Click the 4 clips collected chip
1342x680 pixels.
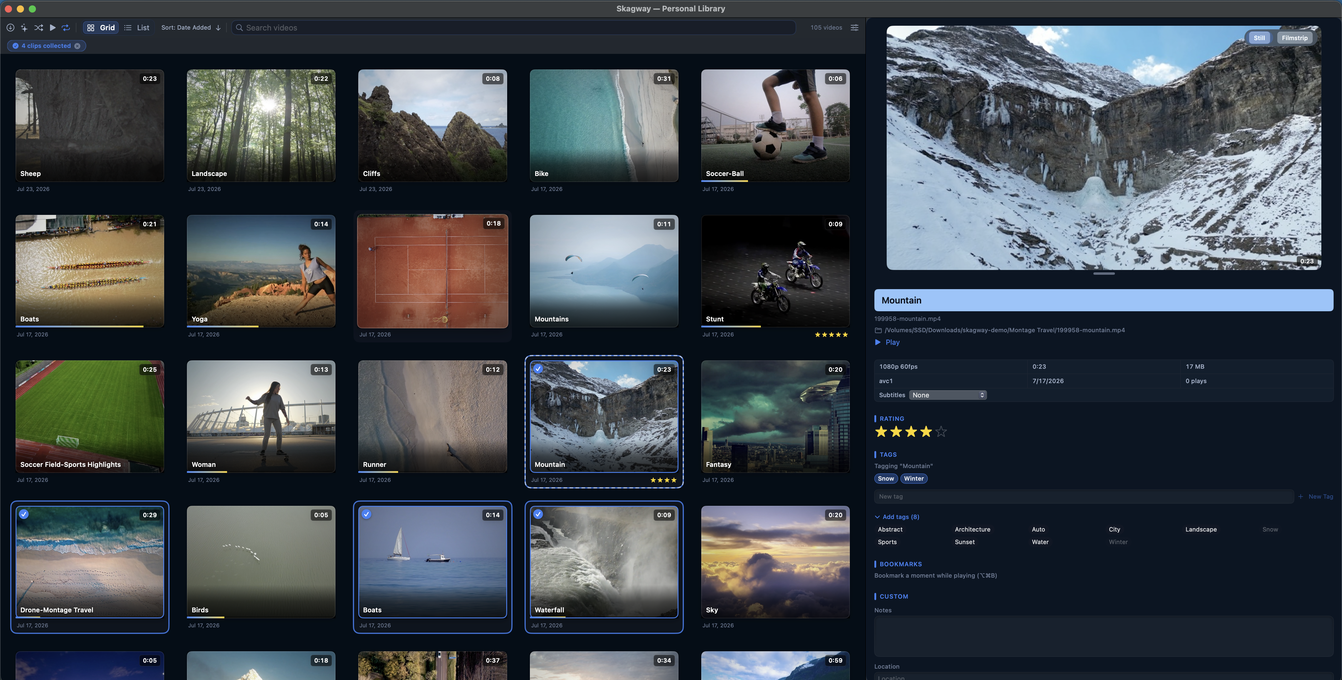(x=46, y=46)
